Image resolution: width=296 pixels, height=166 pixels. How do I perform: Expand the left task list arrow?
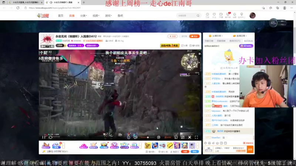(x=63, y=145)
